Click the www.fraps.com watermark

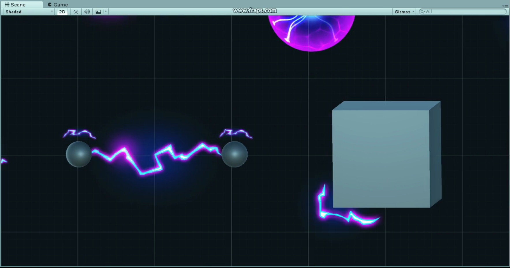(254, 10)
